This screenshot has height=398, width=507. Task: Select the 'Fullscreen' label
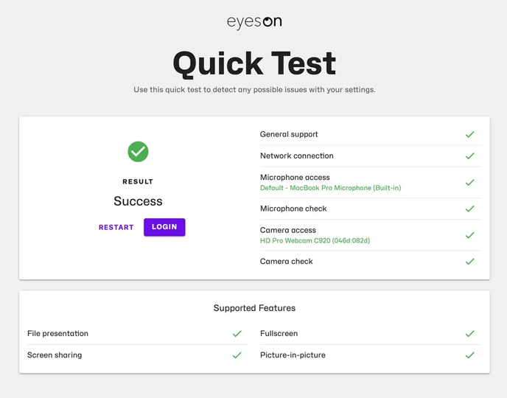pos(279,333)
